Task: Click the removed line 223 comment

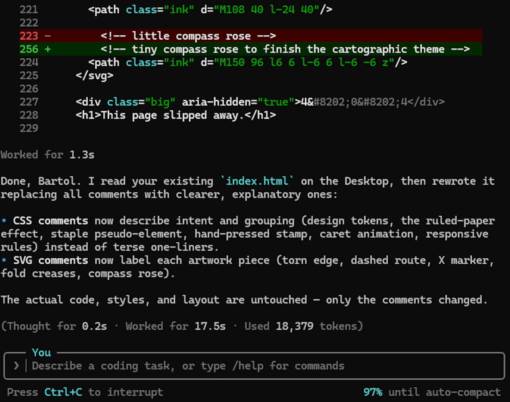Action: 188,36
